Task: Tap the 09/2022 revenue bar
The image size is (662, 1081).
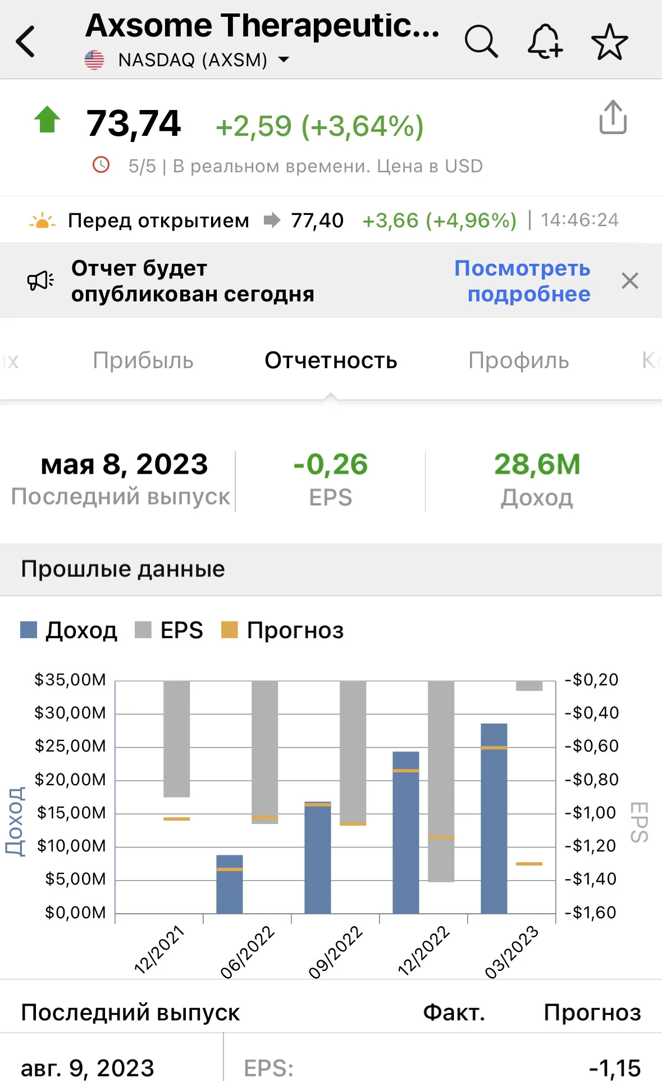Action: coord(318,858)
